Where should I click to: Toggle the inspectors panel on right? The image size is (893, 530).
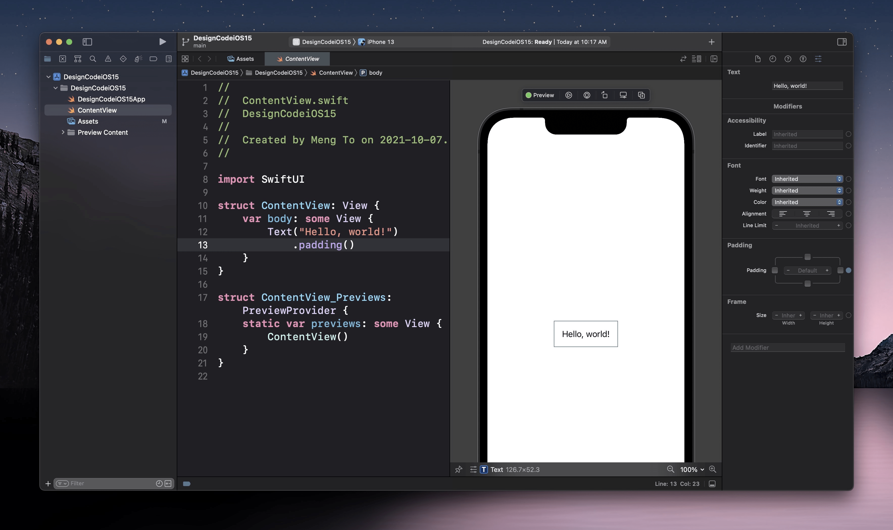(841, 42)
